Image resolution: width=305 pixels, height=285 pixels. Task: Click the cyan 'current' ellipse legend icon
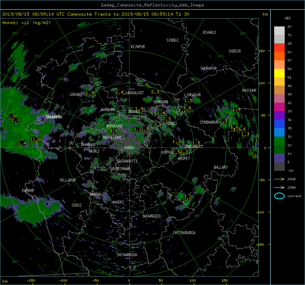coord(279,196)
